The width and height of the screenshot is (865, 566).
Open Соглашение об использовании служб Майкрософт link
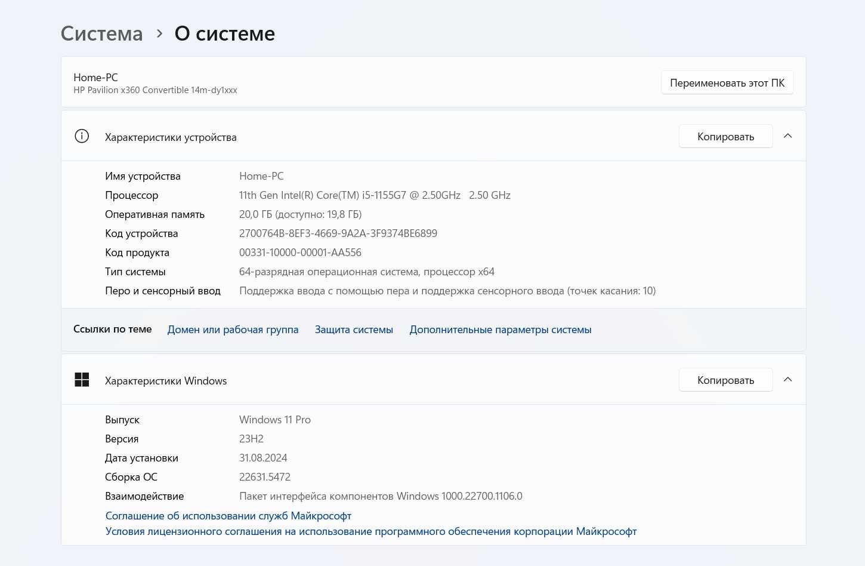tap(228, 516)
